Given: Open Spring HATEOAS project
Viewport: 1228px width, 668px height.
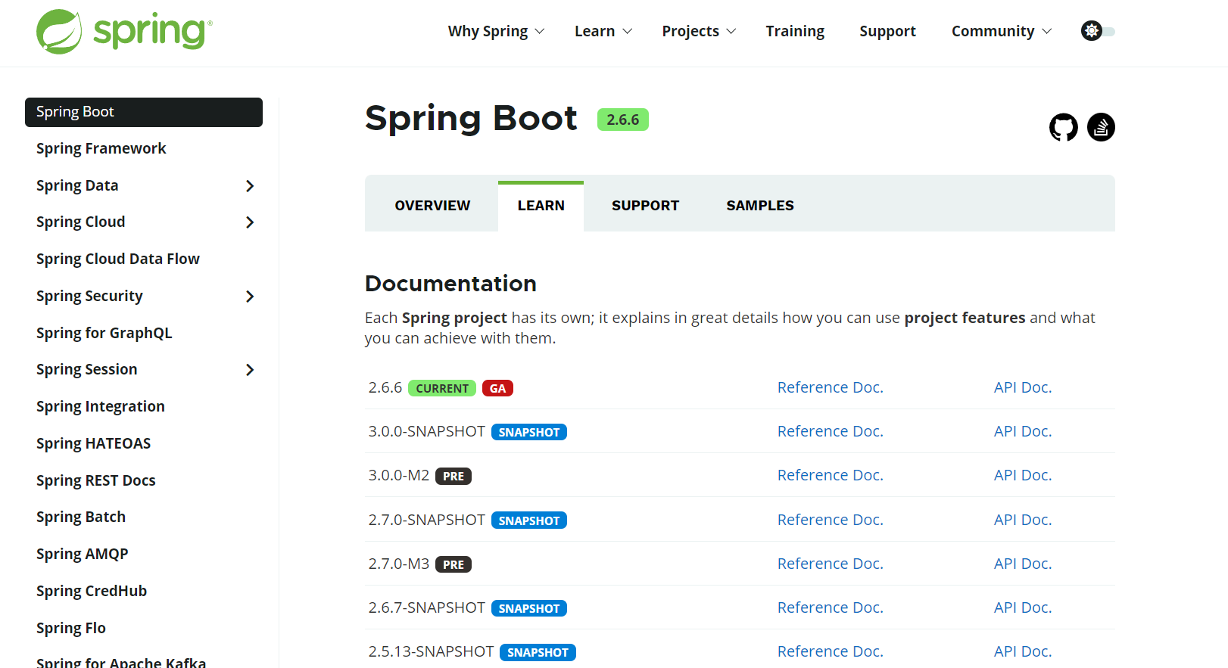Looking at the screenshot, I should click(x=94, y=444).
